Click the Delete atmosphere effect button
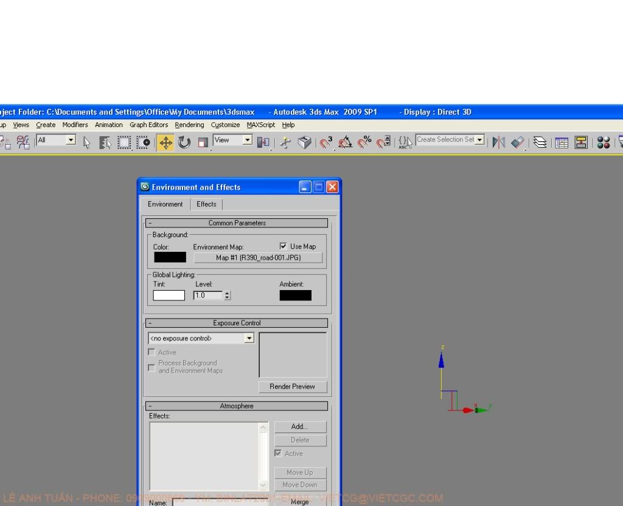Screen dimensions: 623x506 300,440
